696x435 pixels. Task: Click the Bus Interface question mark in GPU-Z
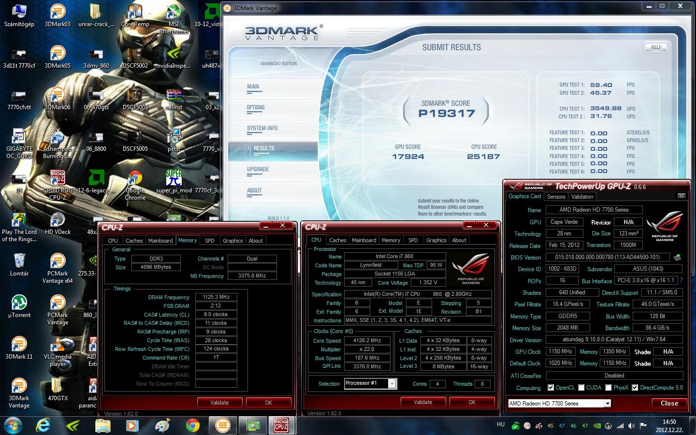pyautogui.click(x=681, y=280)
